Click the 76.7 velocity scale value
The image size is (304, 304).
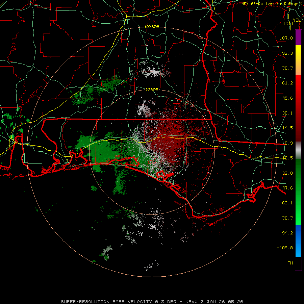(287, 68)
